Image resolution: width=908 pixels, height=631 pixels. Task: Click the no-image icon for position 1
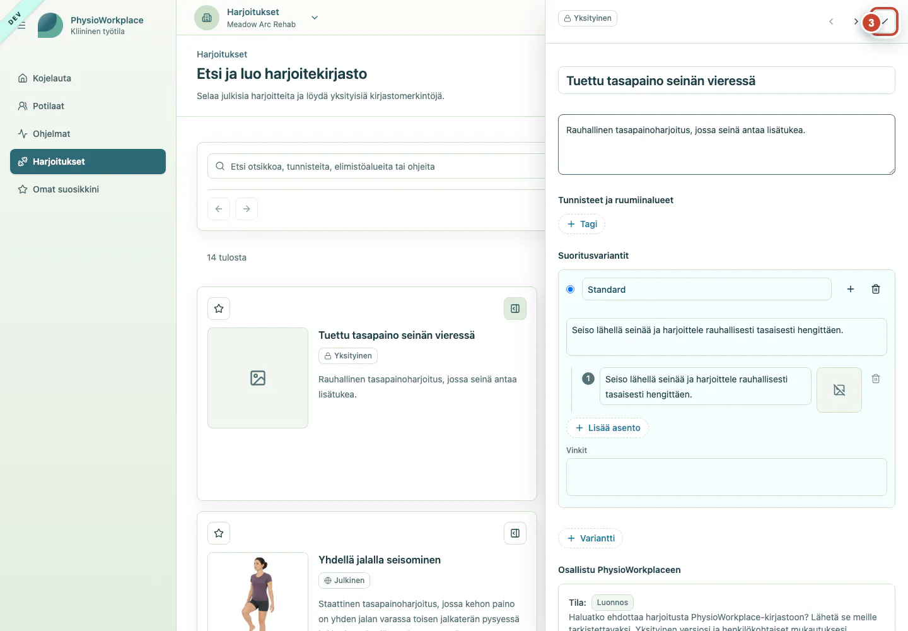[839, 390]
